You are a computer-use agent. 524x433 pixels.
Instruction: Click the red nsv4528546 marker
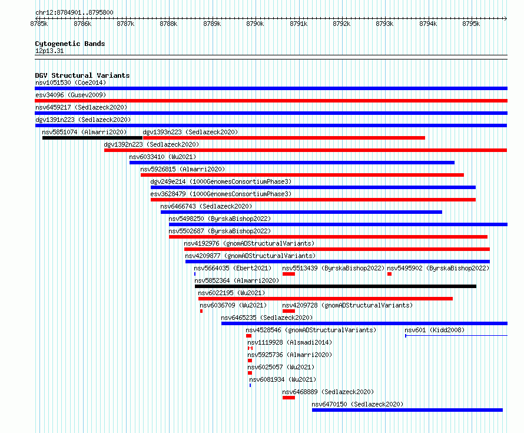248,336
